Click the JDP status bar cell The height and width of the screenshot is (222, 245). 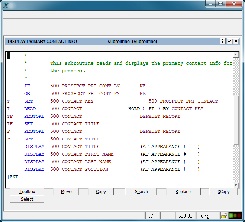click(x=152, y=216)
